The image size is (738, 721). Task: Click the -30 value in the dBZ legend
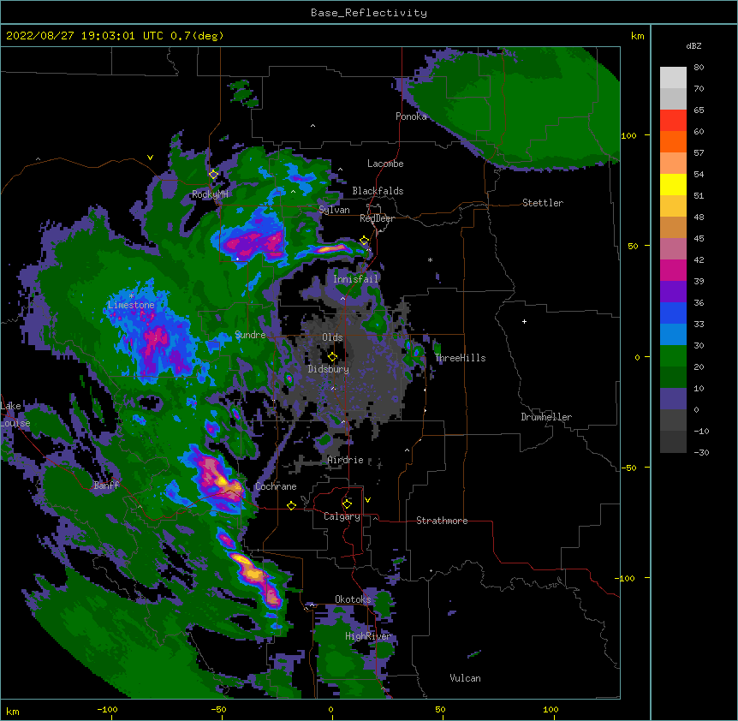pos(701,453)
